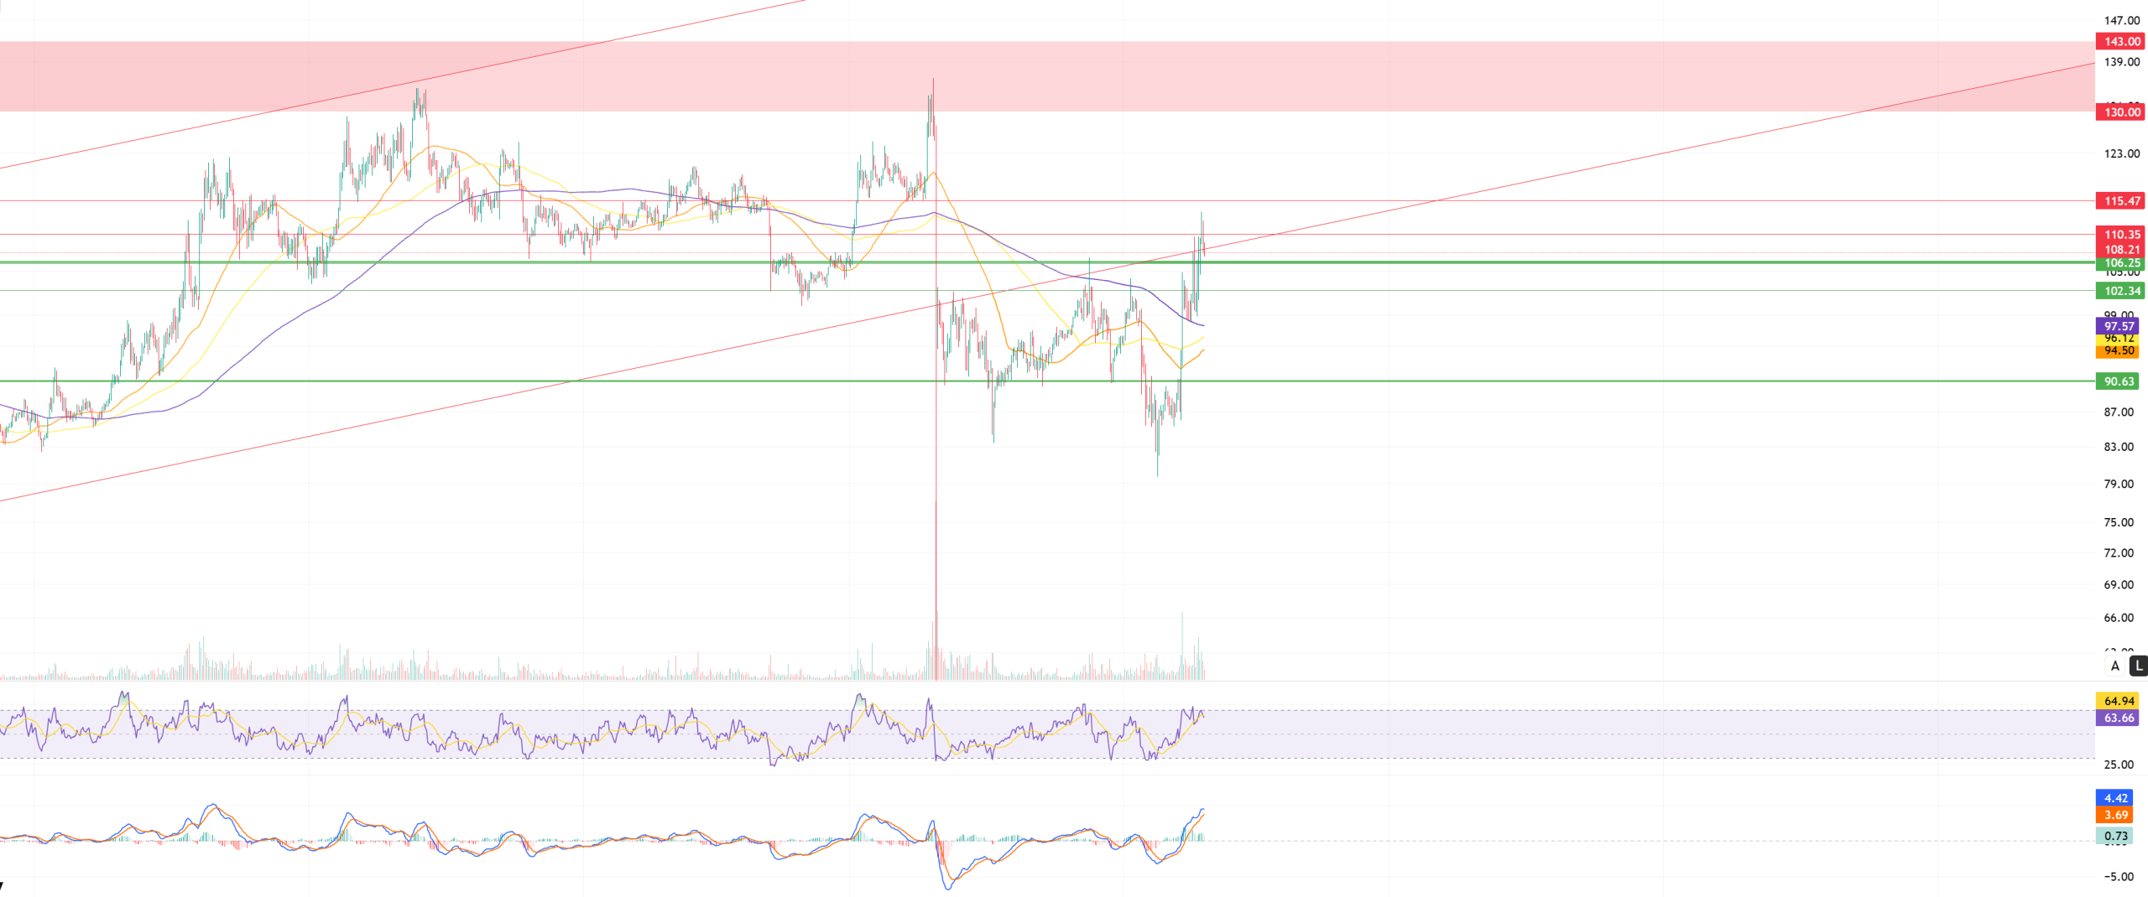Click the purple 63.66 RSI value label
2148x897 pixels.
click(x=2118, y=718)
